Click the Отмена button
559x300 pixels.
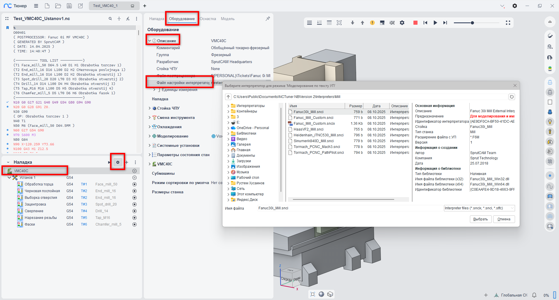click(x=504, y=219)
